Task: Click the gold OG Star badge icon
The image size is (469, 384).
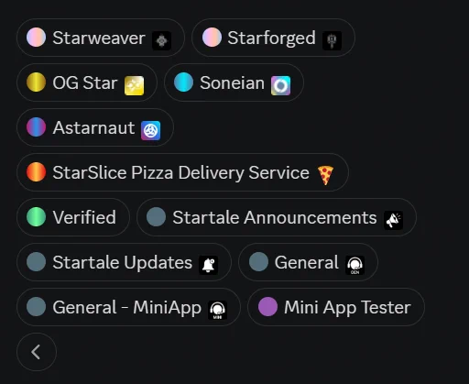Action: (134, 85)
